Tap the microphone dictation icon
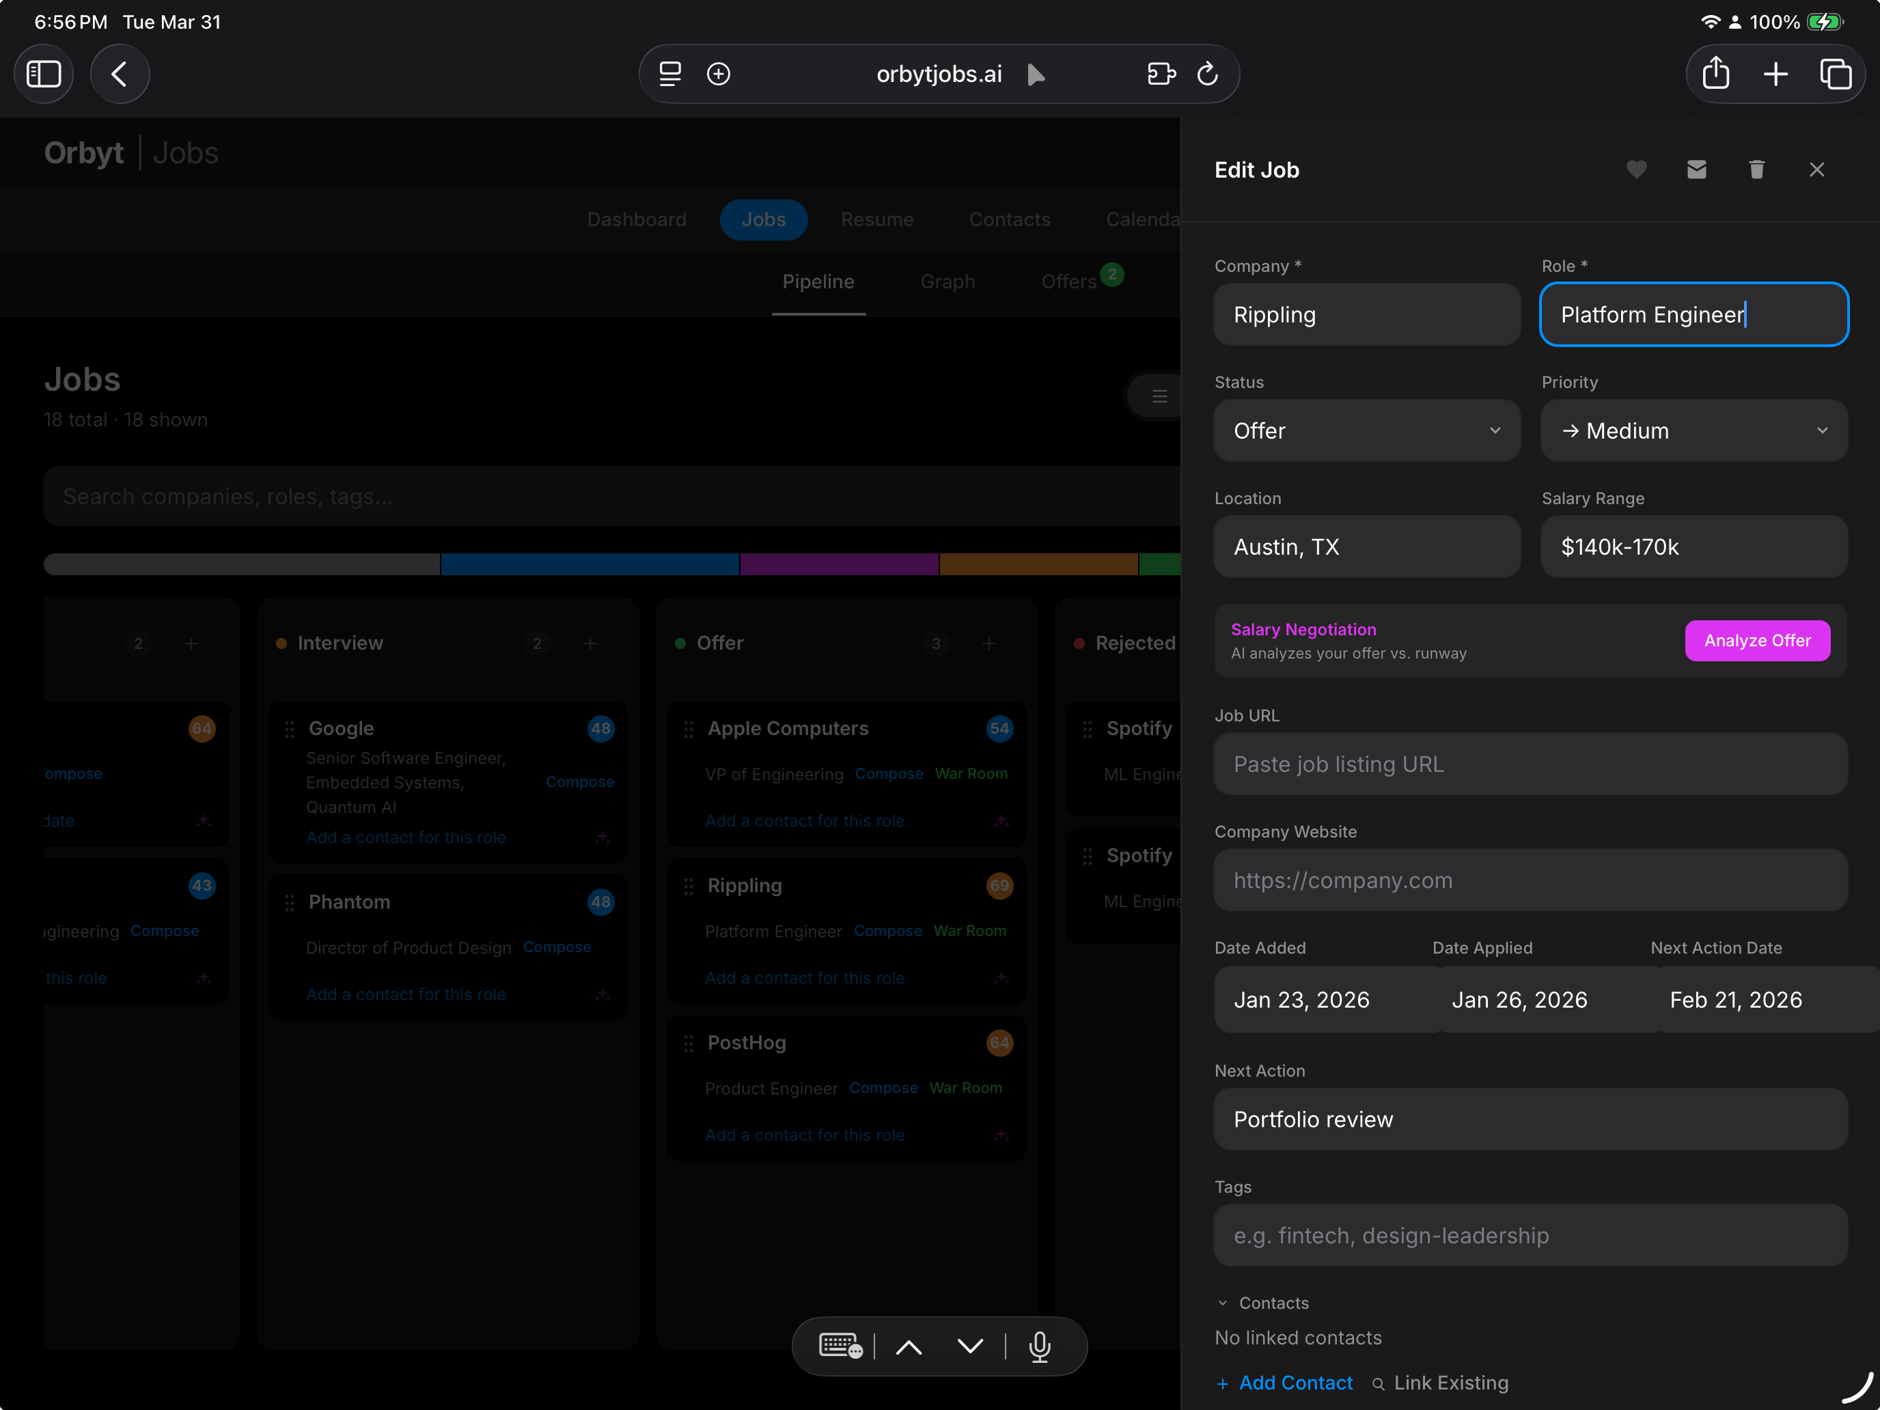This screenshot has height=1410, width=1880. click(x=1040, y=1346)
